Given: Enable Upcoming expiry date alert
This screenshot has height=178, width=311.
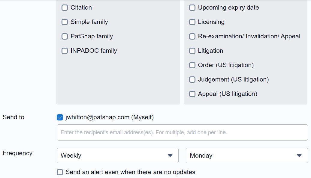Looking at the screenshot, I should point(192,8).
